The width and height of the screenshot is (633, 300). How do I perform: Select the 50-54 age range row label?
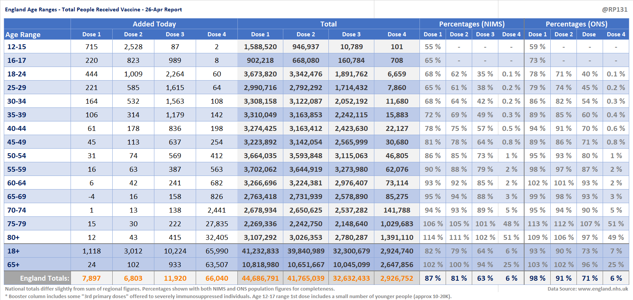[x=17, y=155]
